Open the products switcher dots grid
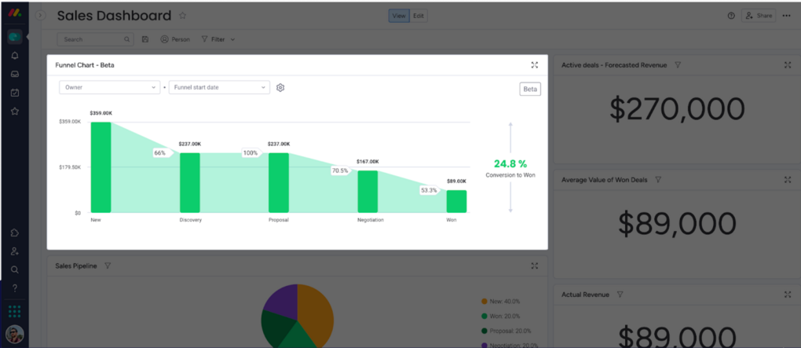Screen dimensions: 801x348 [x=15, y=311]
